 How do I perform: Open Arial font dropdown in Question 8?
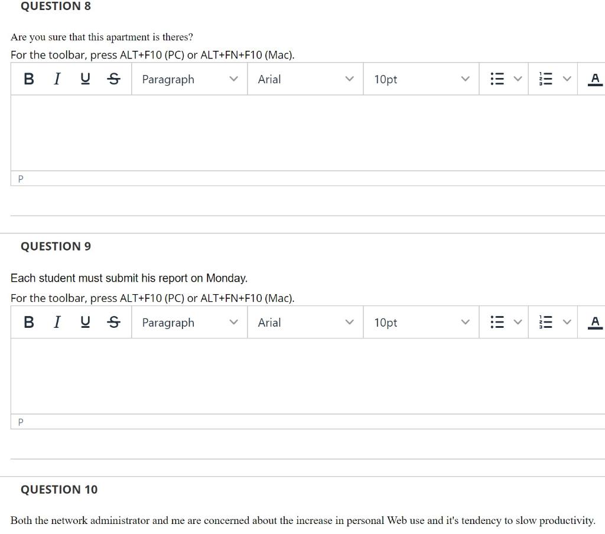(x=305, y=79)
